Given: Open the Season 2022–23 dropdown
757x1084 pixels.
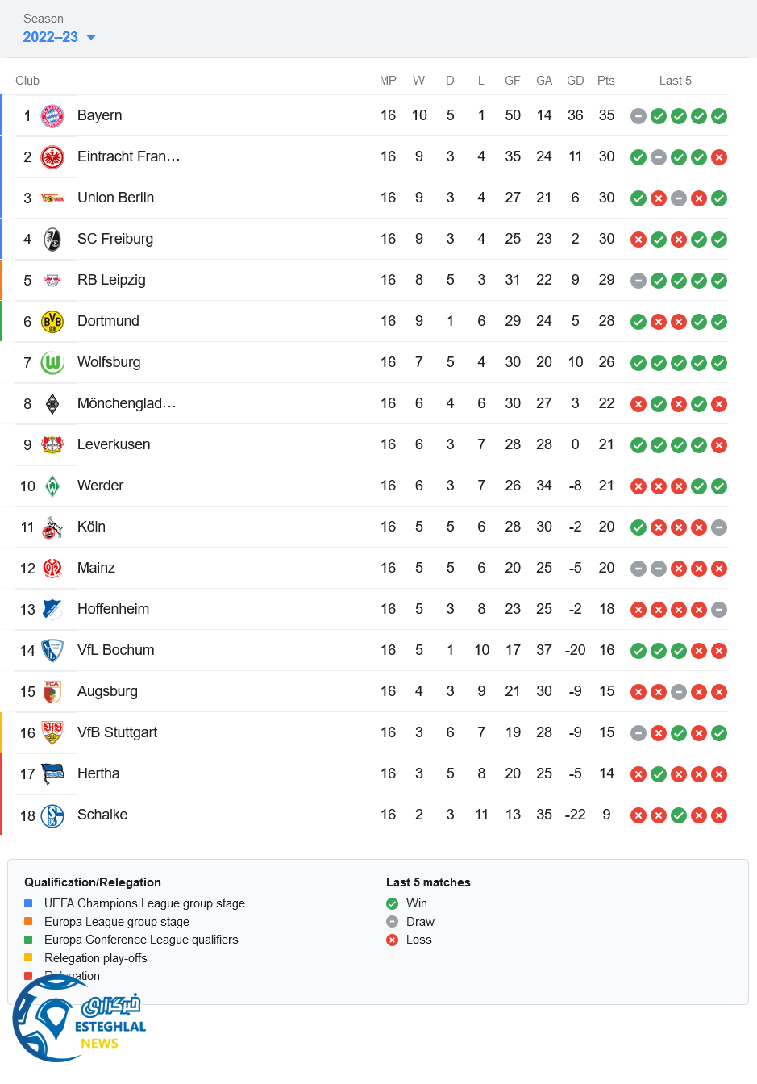Looking at the screenshot, I should click(x=59, y=37).
